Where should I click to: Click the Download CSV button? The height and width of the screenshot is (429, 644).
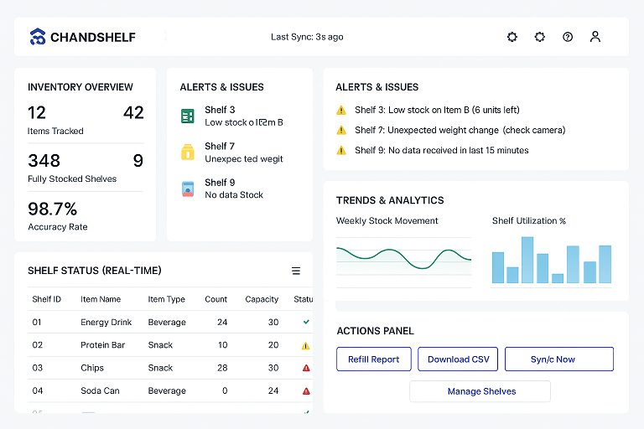click(458, 359)
